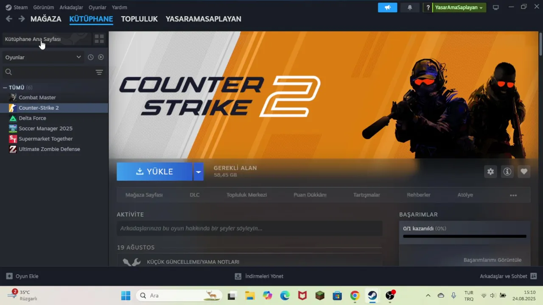Select Counter-Strike 2 in the library list
This screenshot has height=305, width=543.
coord(54,108)
